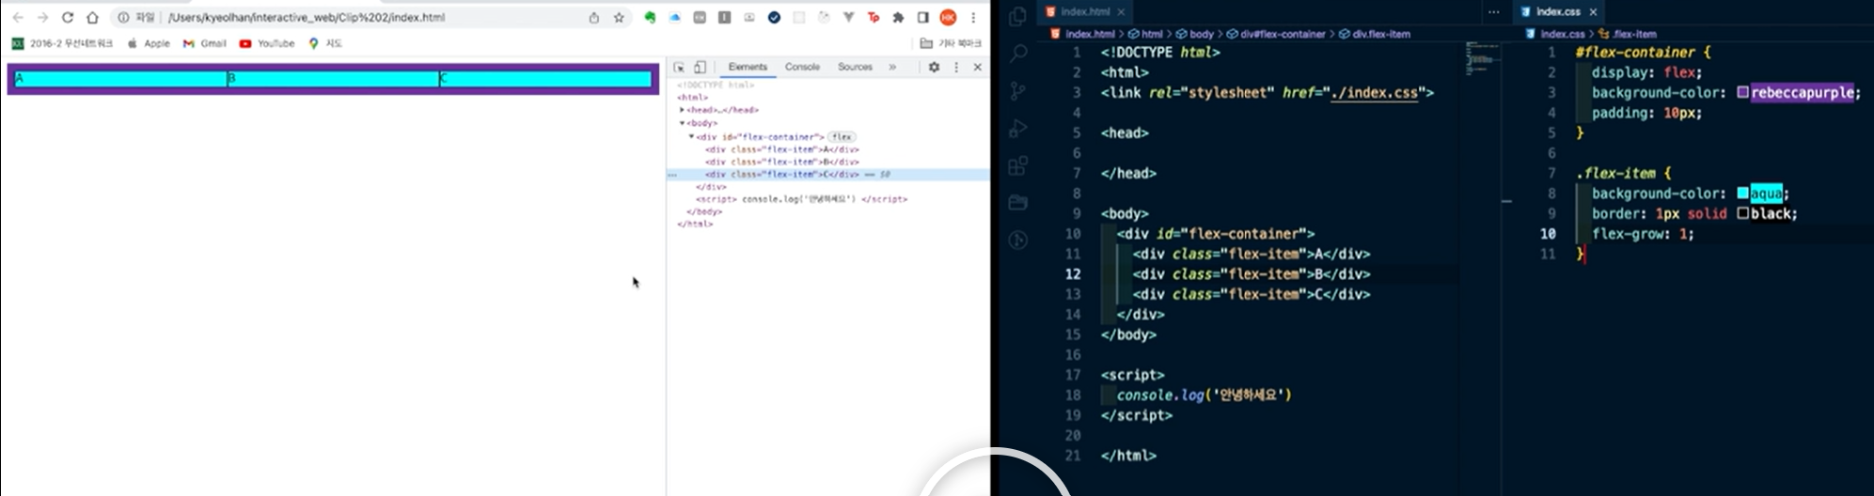Open VS Code Source Control view
Image resolution: width=1874 pixels, height=496 pixels.
click(x=1017, y=91)
